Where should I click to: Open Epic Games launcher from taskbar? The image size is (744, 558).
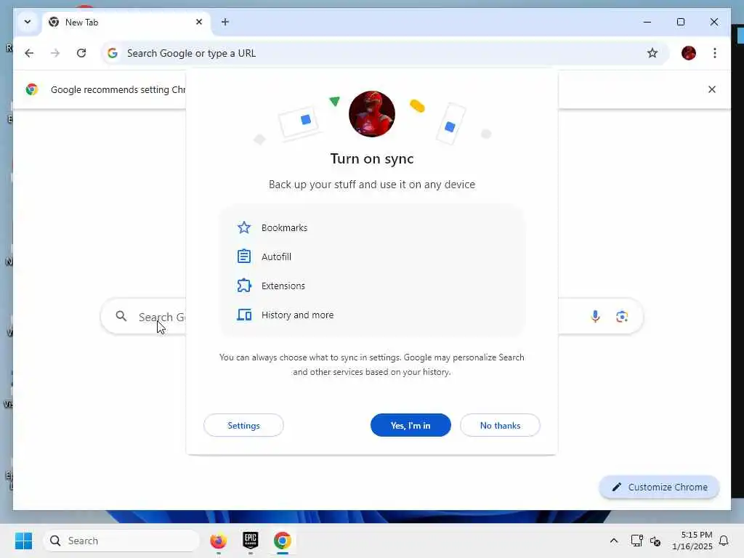tap(250, 540)
